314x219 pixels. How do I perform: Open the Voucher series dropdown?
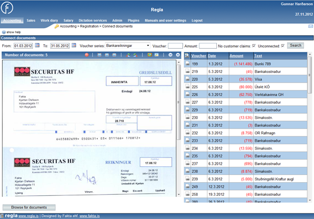tap(128, 46)
